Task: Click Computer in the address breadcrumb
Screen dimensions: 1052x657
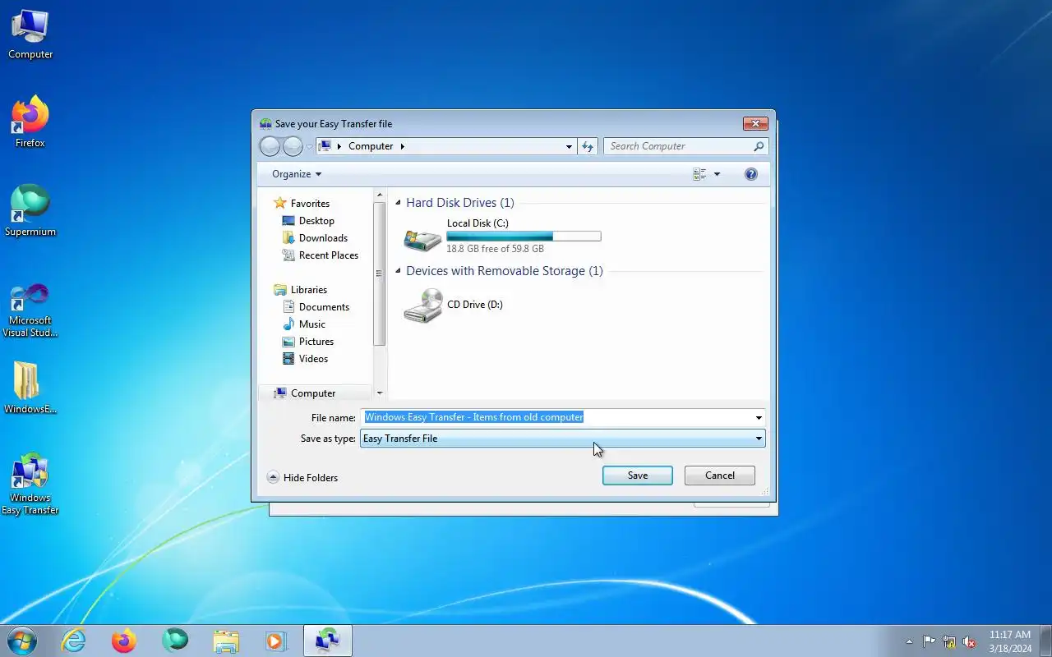Action: (371, 146)
